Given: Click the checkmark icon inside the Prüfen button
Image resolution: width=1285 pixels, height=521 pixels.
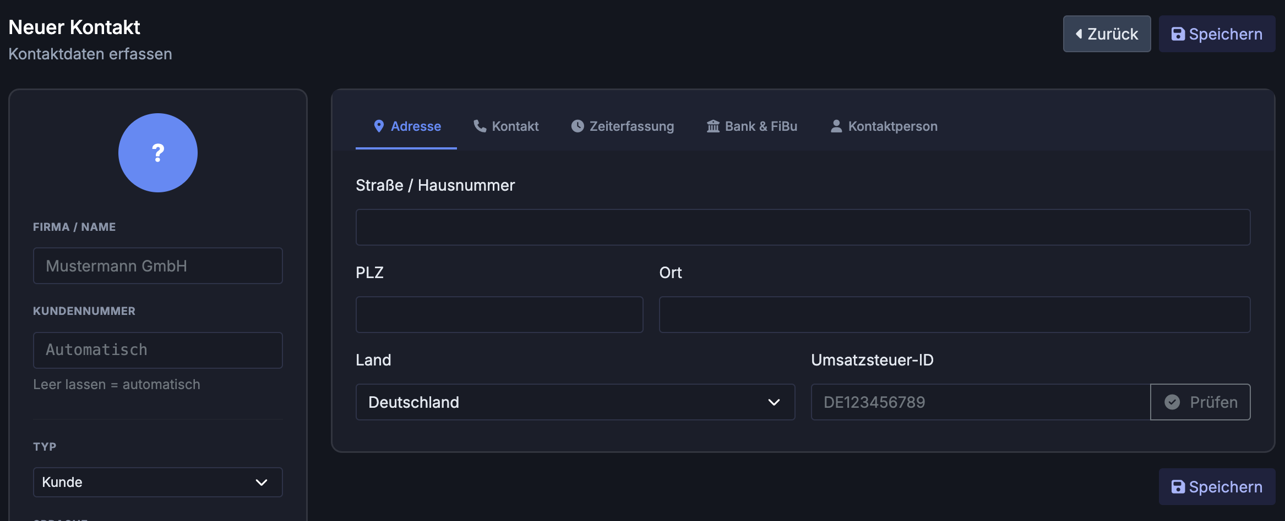Looking at the screenshot, I should (x=1172, y=402).
